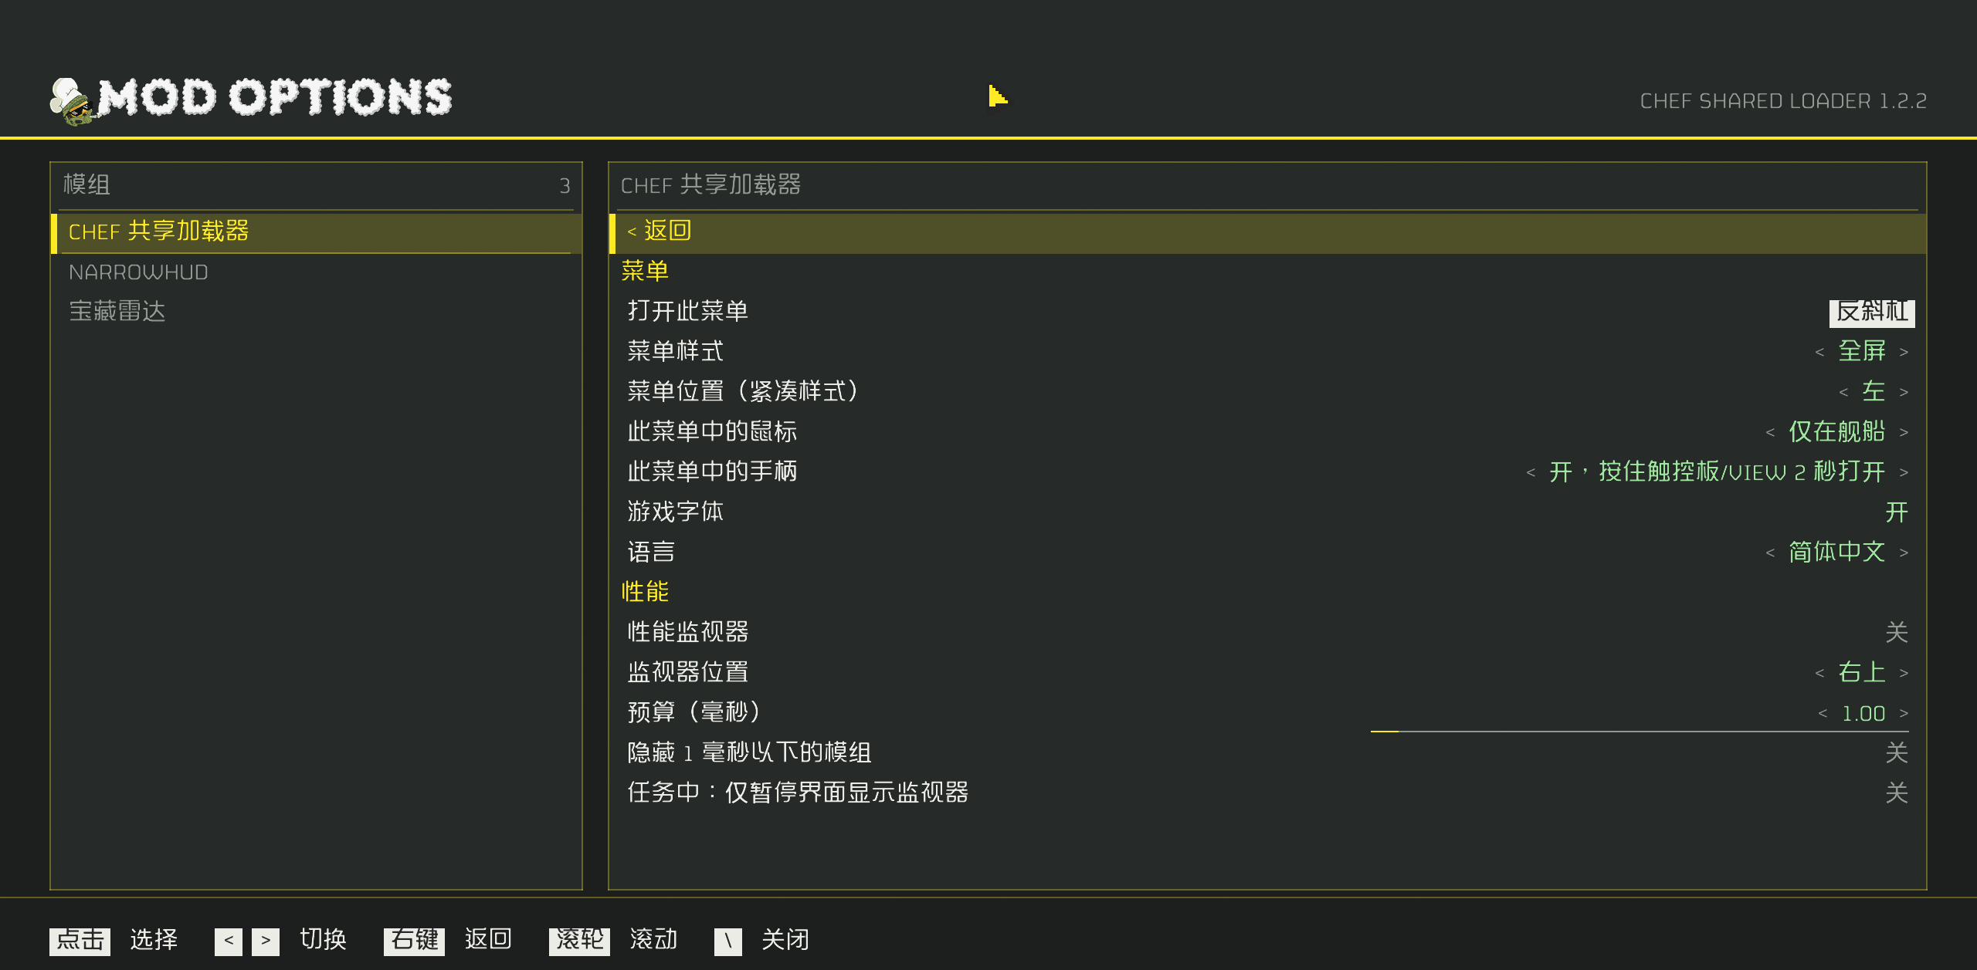Click left arrow next to 1.00
Image resolution: width=1977 pixels, height=970 pixels.
point(1823,713)
